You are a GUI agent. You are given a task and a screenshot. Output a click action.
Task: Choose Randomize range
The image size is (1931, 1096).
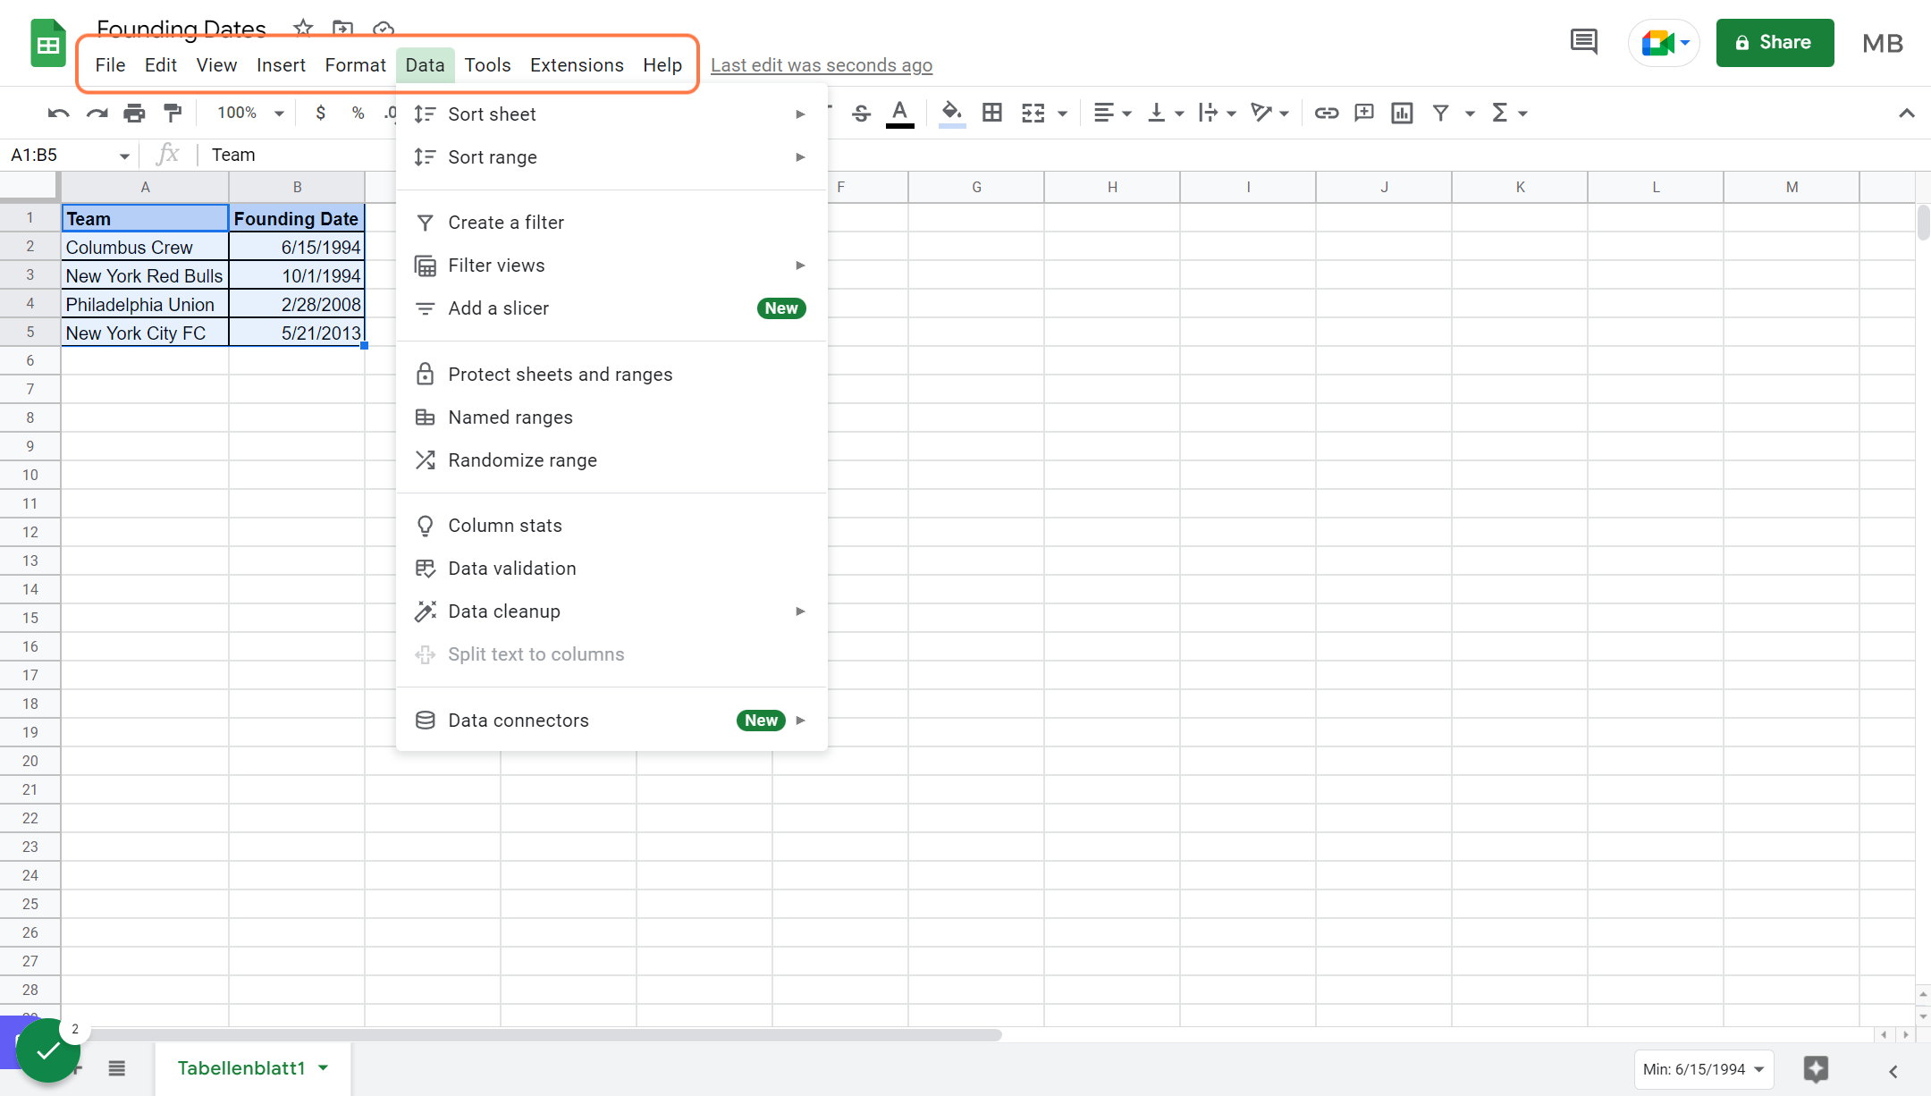click(611, 460)
